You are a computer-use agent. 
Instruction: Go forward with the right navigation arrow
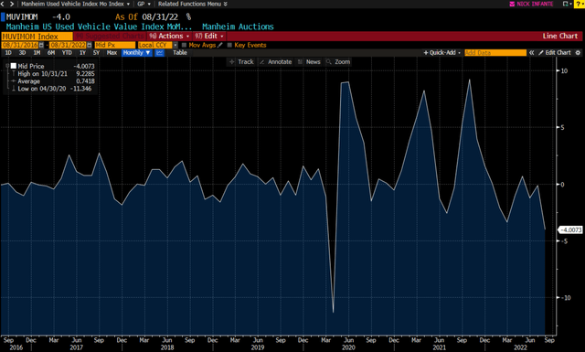12,4
